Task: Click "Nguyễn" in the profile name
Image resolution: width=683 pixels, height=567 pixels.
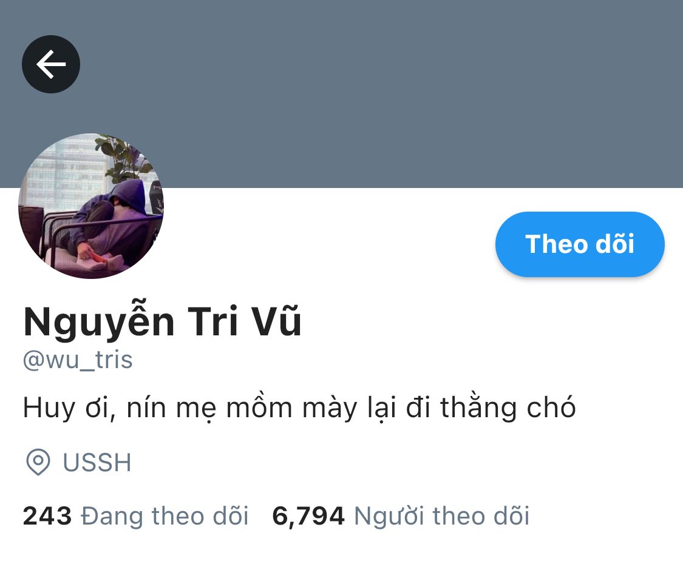Action: pos(100,322)
